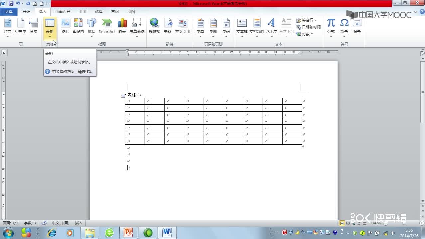425x239 pixels.
Task: Redo the action in the quick access toolbar
Action: pos(28,3)
